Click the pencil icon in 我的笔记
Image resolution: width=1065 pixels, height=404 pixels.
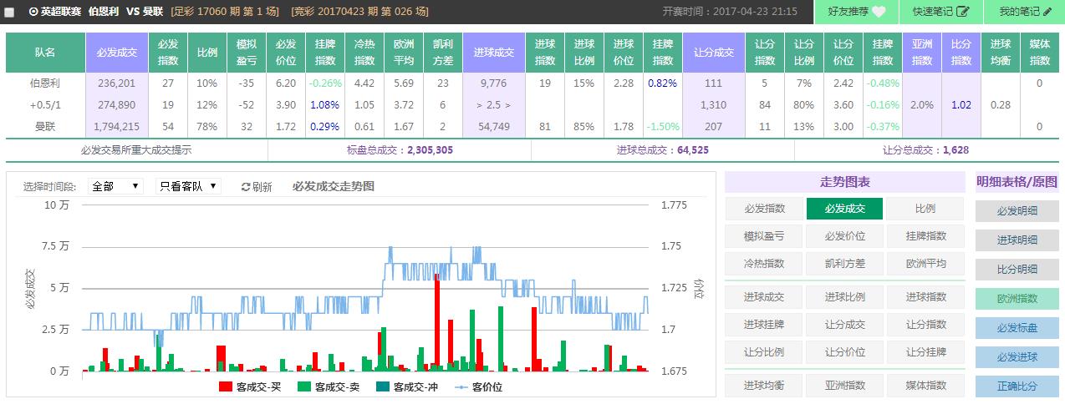(x=1048, y=12)
